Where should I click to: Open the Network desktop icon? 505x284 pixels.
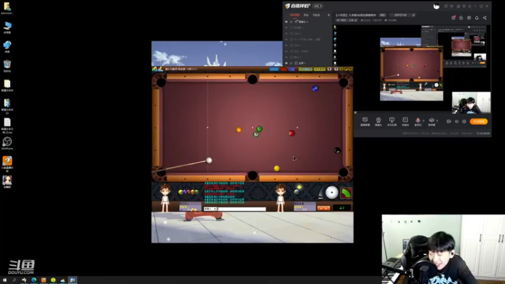click(x=7, y=47)
